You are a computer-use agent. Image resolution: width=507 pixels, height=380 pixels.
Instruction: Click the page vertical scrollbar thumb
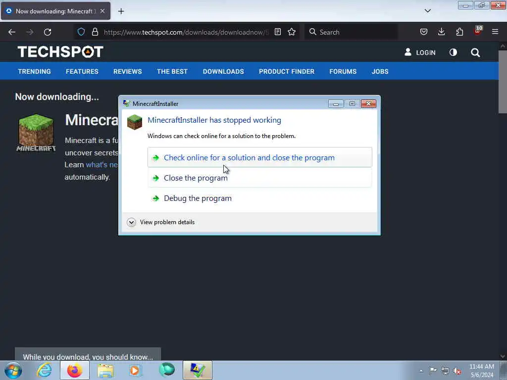pyautogui.click(x=503, y=82)
